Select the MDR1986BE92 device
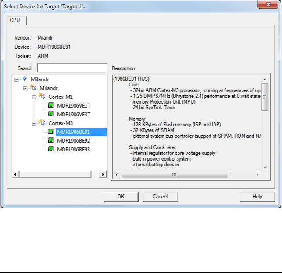 tap(73, 141)
